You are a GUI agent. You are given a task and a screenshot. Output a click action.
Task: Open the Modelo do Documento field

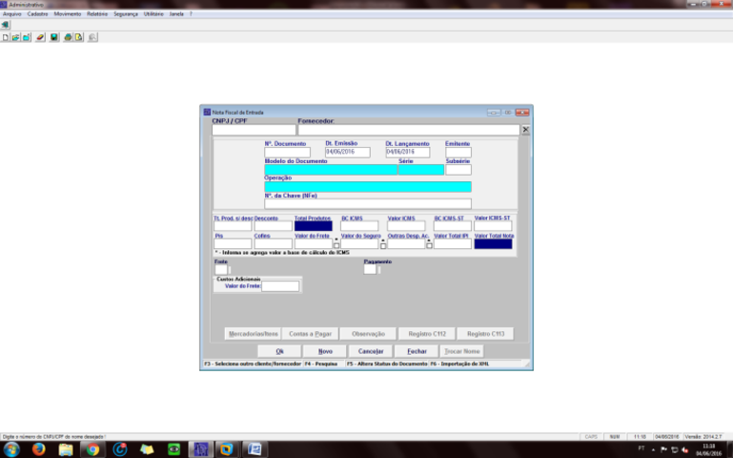[x=330, y=170]
